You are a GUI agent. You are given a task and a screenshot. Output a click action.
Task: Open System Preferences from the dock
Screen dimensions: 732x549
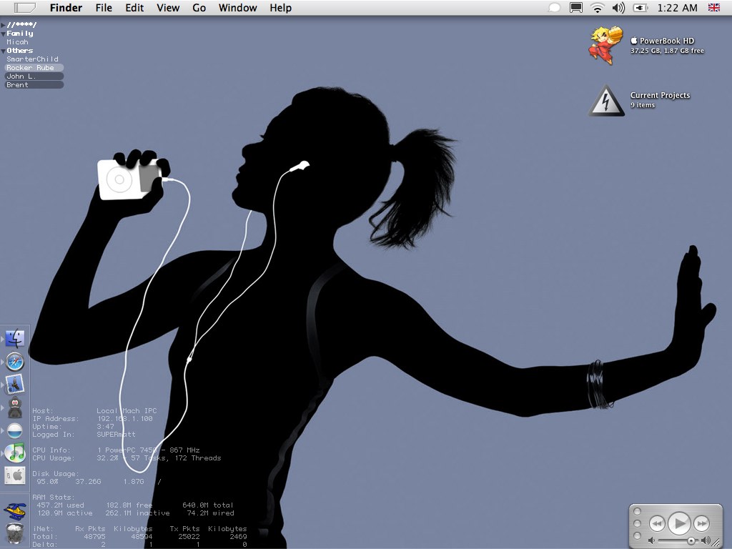(15, 475)
